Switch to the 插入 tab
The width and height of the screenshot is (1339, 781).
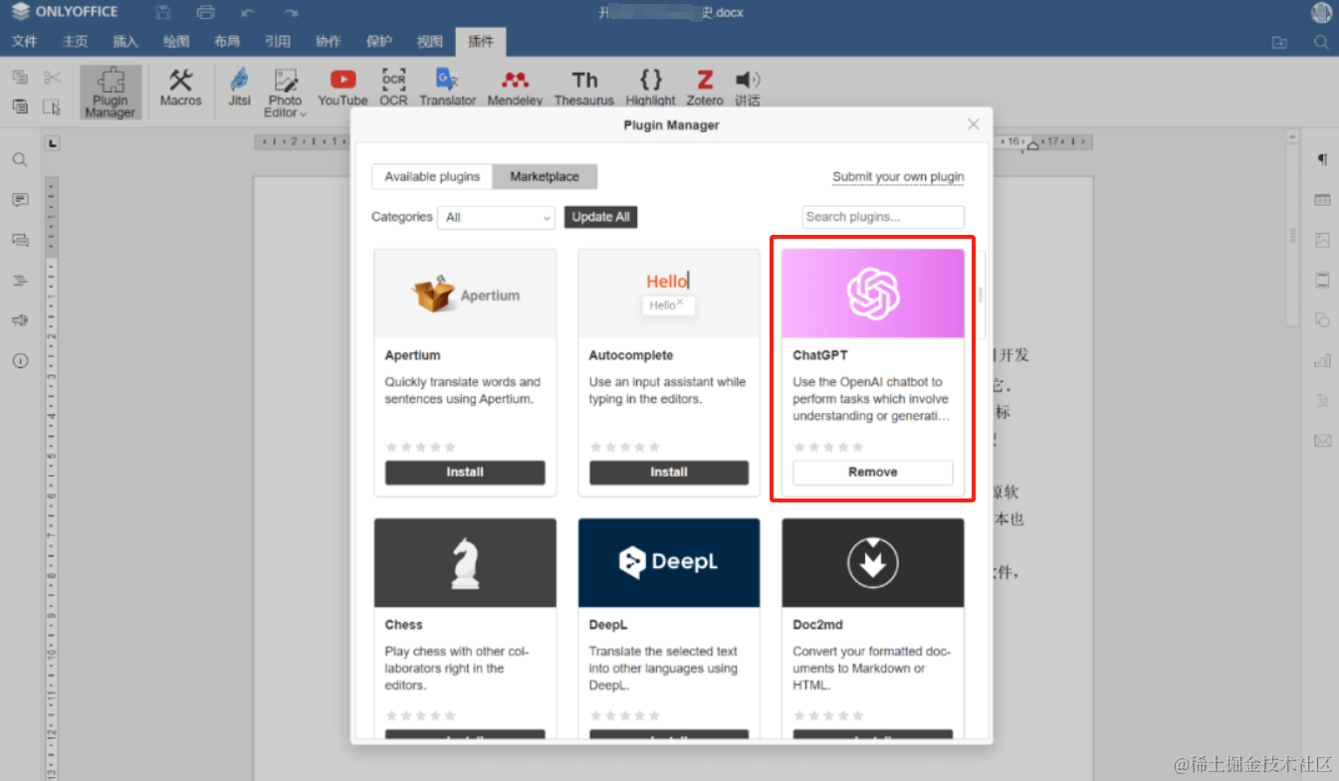[x=125, y=42]
